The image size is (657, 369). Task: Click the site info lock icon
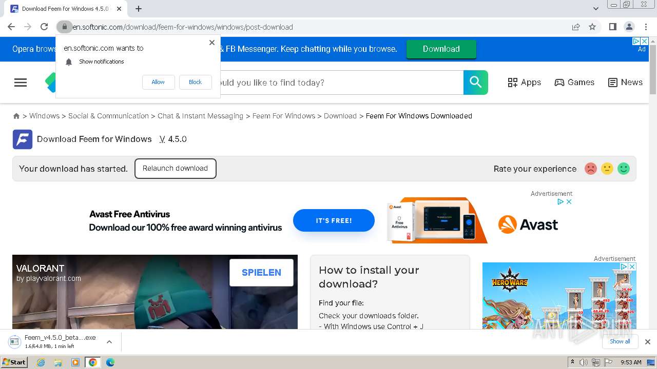(64, 27)
